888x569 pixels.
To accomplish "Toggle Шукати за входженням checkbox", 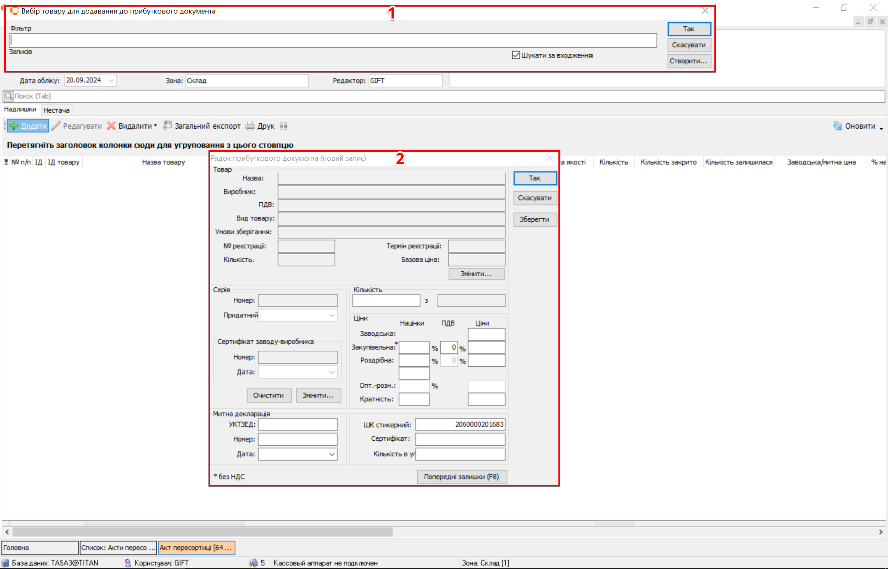I will click(x=516, y=55).
